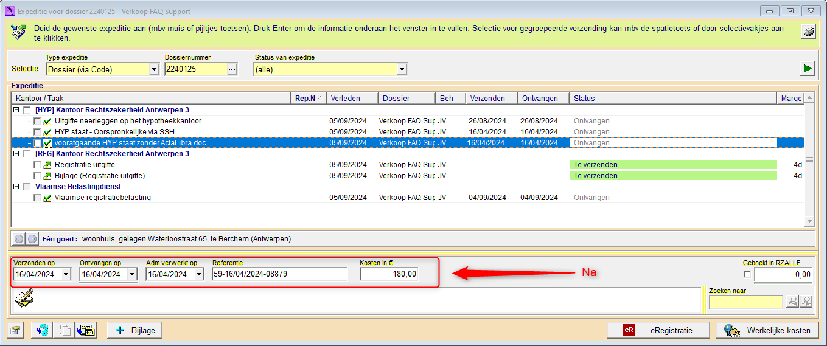
Task: Click green check icon of Uitgifte neerleggen row
Action: click(47, 121)
